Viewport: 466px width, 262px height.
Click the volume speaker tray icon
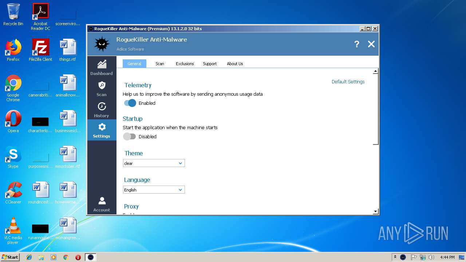(431, 257)
